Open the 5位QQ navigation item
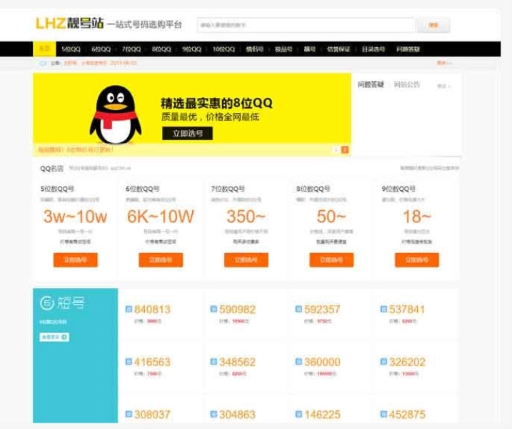 click(71, 49)
